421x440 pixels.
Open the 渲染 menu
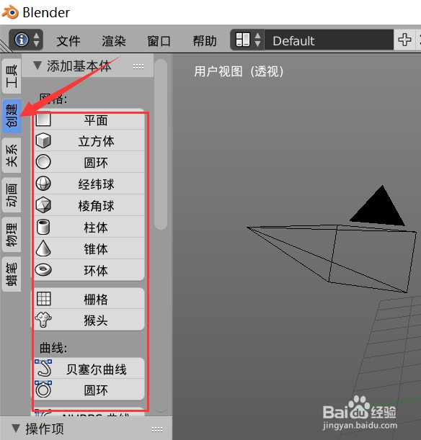(x=114, y=41)
